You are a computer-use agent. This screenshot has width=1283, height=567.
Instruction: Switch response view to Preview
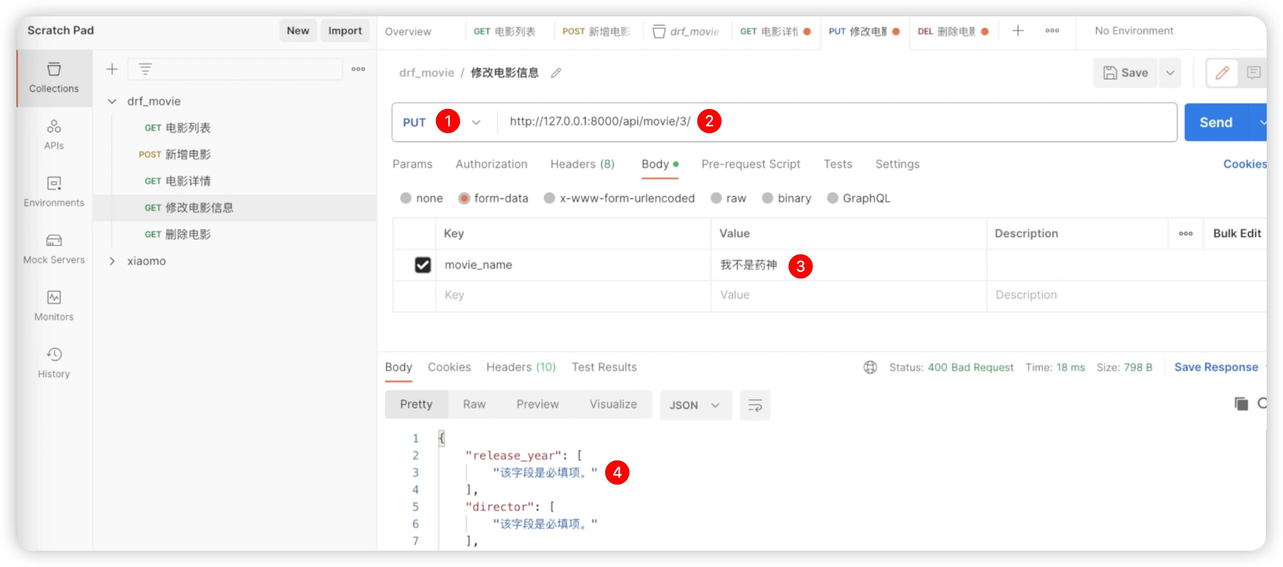(537, 404)
